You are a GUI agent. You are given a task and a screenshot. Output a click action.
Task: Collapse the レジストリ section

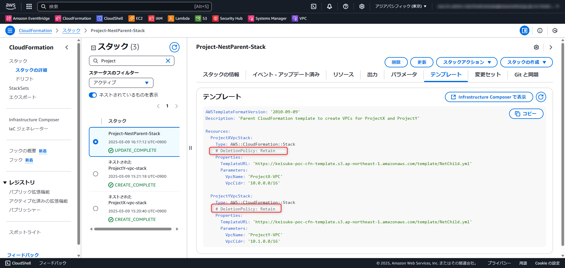(x=5, y=183)
